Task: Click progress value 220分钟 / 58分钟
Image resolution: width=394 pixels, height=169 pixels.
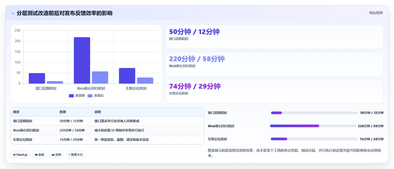Action: pos(371,126)
